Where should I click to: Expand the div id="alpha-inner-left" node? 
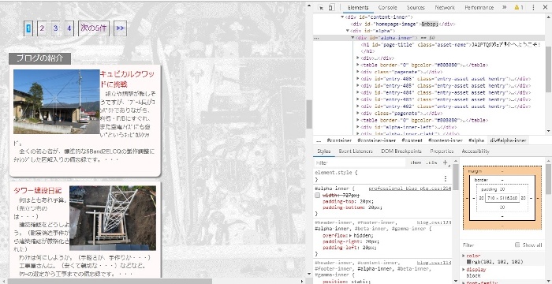pos(358,127)
